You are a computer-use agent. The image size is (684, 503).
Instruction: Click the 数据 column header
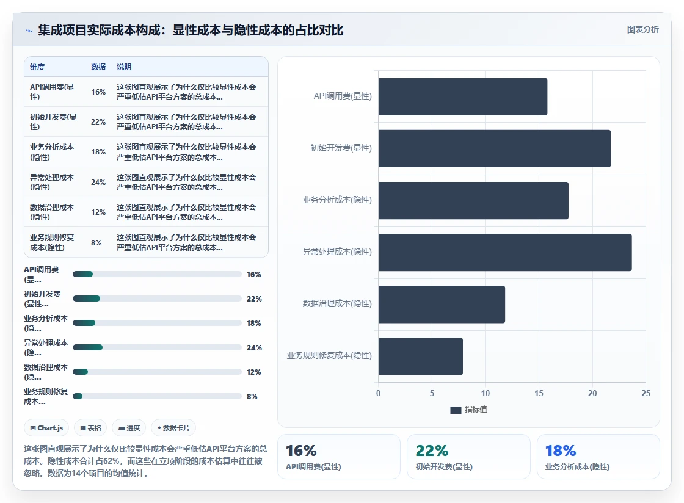(x=98, y=67)
